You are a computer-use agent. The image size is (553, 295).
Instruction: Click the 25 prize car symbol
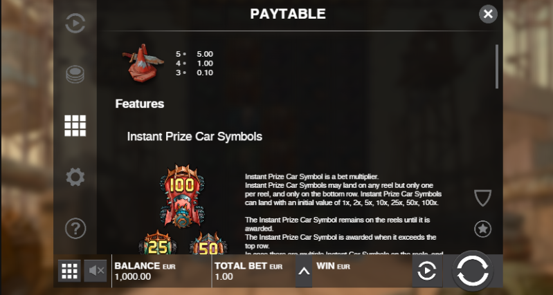[157, 242]
